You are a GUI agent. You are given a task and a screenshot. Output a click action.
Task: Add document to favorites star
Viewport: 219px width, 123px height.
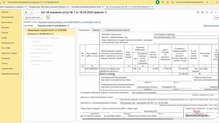click(38, 12)
